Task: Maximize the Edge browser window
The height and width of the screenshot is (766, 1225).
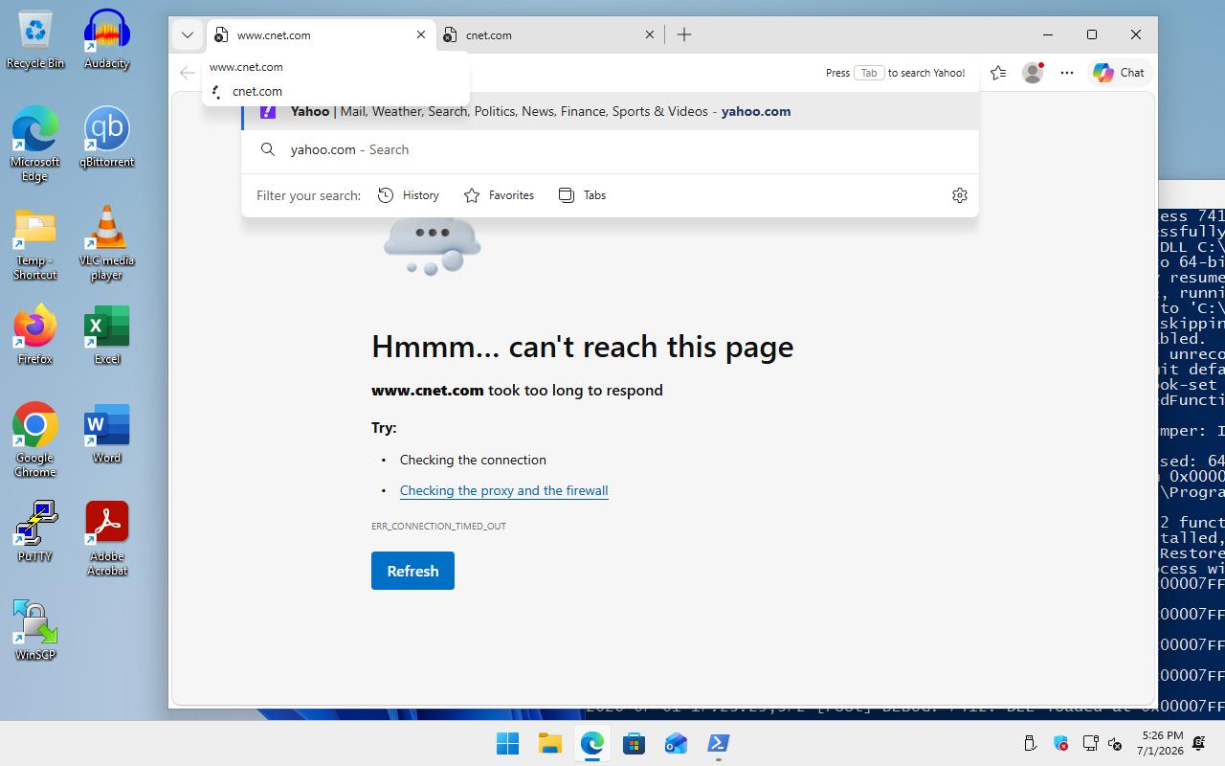Action: 1092,34
